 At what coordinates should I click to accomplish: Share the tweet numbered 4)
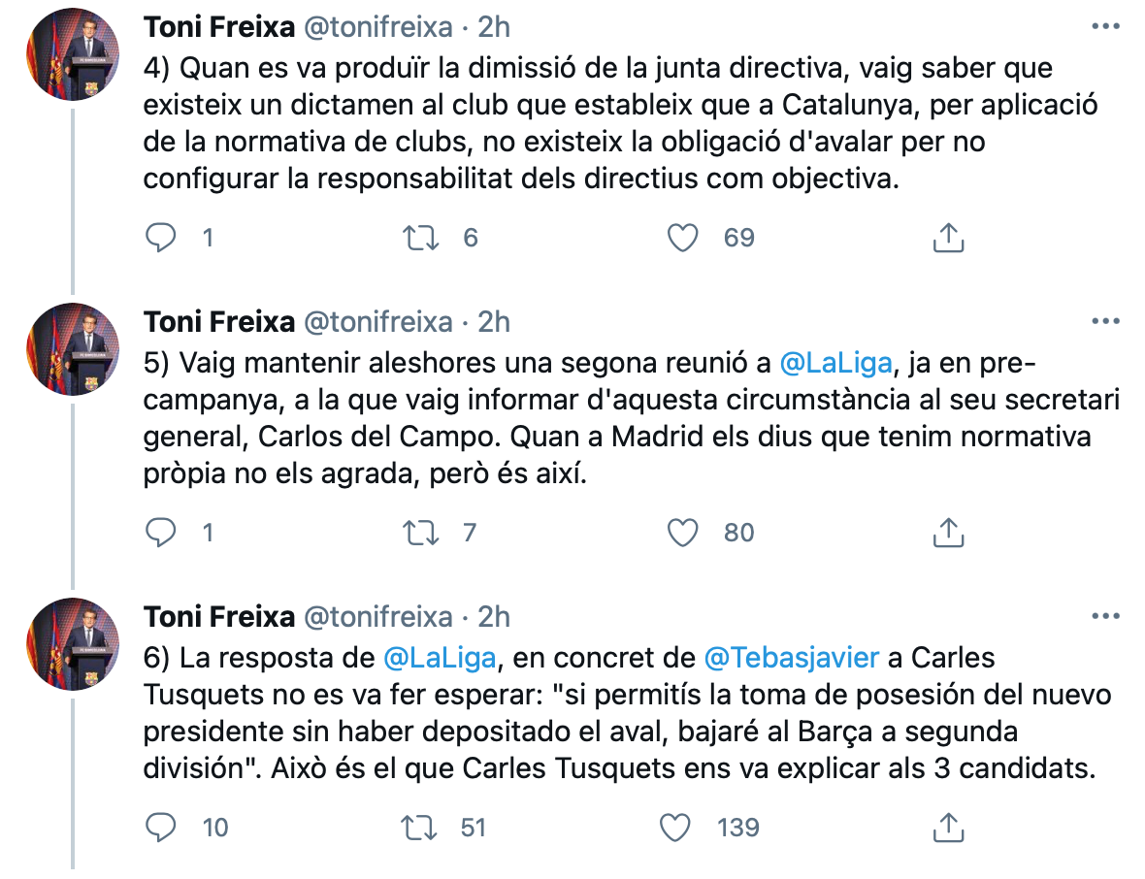pyautogui.click(x=947, y=238)
